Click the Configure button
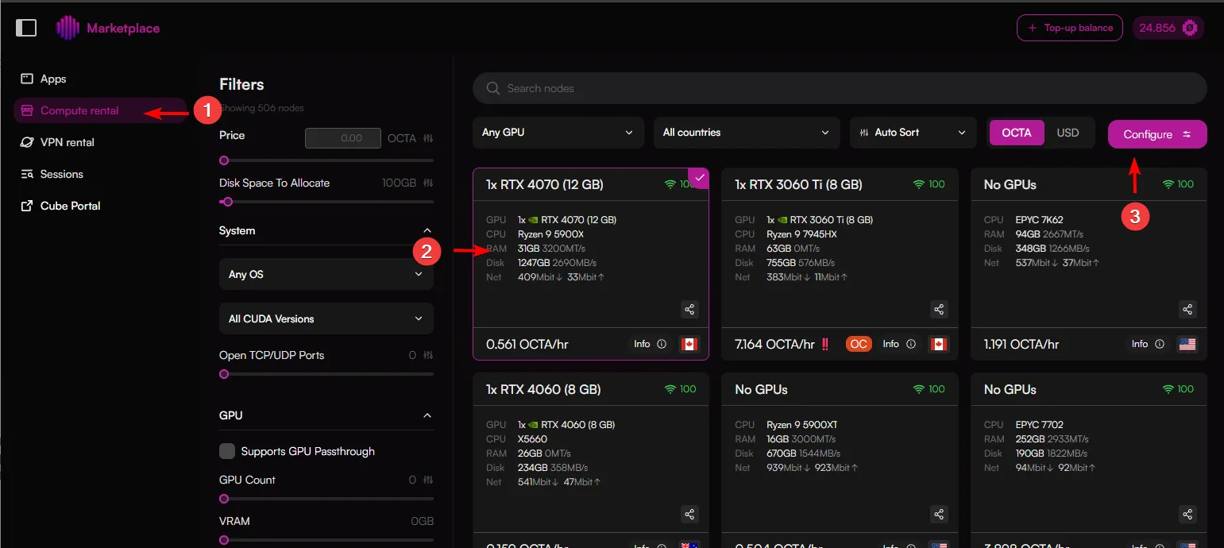 [1157, 134]
